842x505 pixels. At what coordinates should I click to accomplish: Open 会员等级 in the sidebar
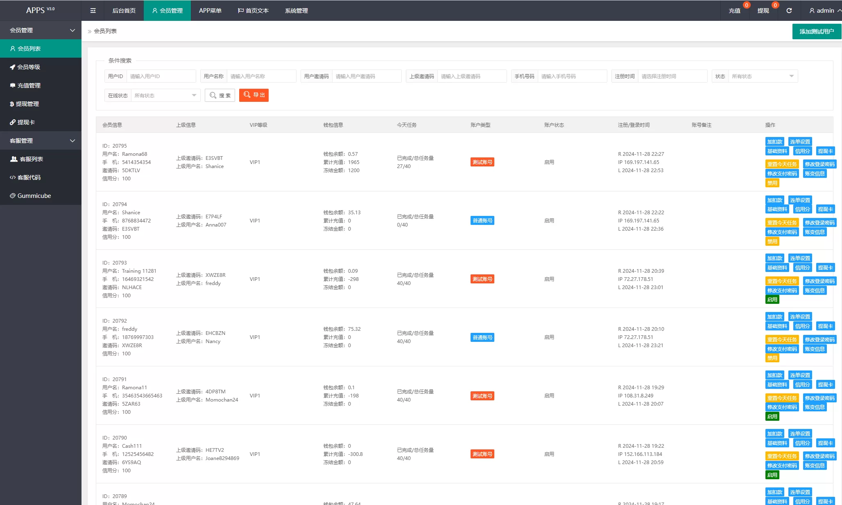pos(29,67)
